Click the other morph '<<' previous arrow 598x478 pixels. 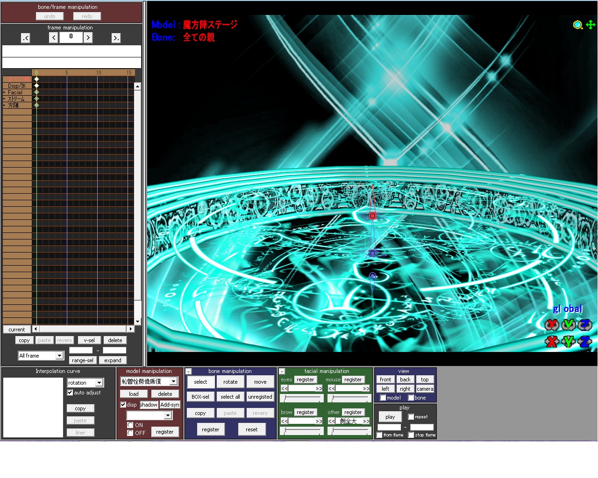332,421
